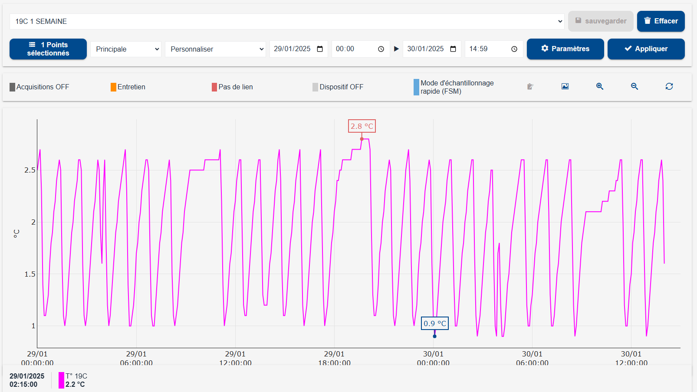Refresh the chart view

click(x=669, y=87)
